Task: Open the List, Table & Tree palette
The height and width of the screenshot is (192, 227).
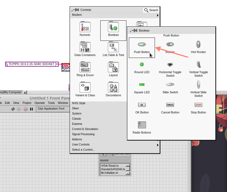Action: pyautogui.click(x=113, y=49)
